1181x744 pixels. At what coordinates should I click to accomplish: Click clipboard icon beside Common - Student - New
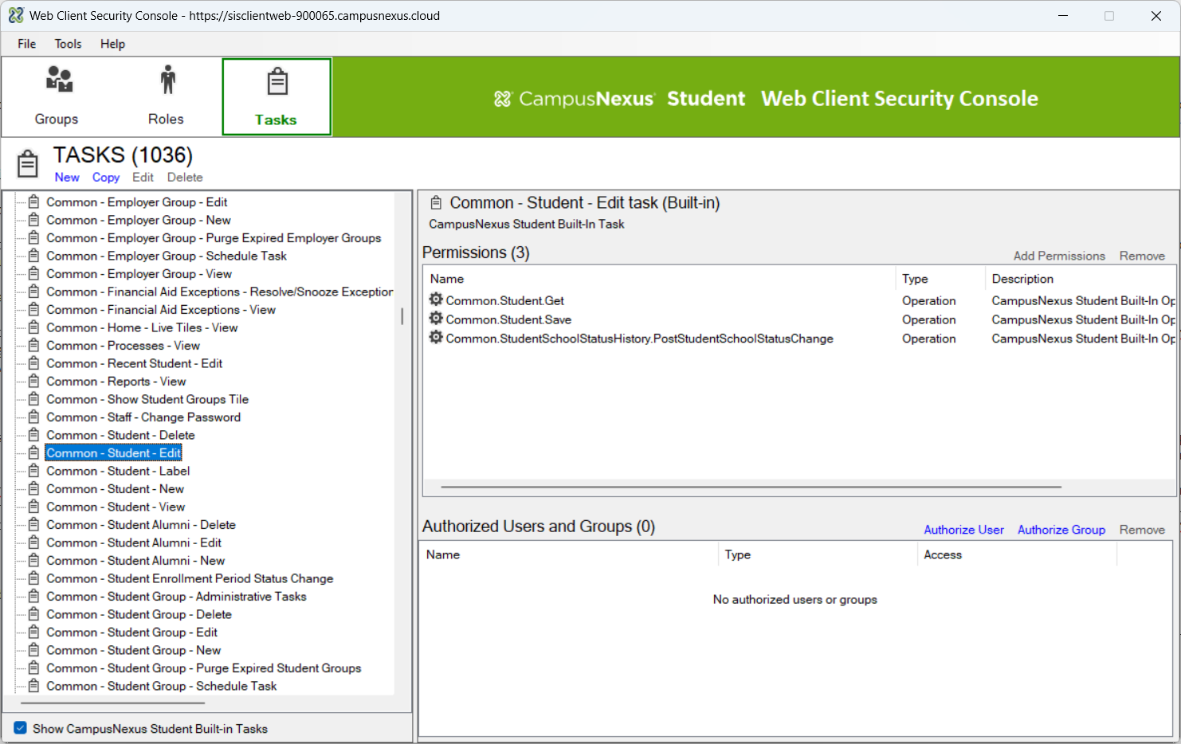tap(33, 488)
